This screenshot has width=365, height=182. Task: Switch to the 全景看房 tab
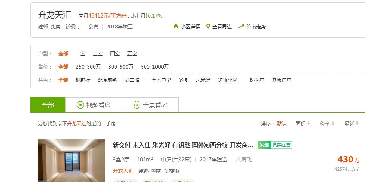pyautogui.click(x=150, y=105)
